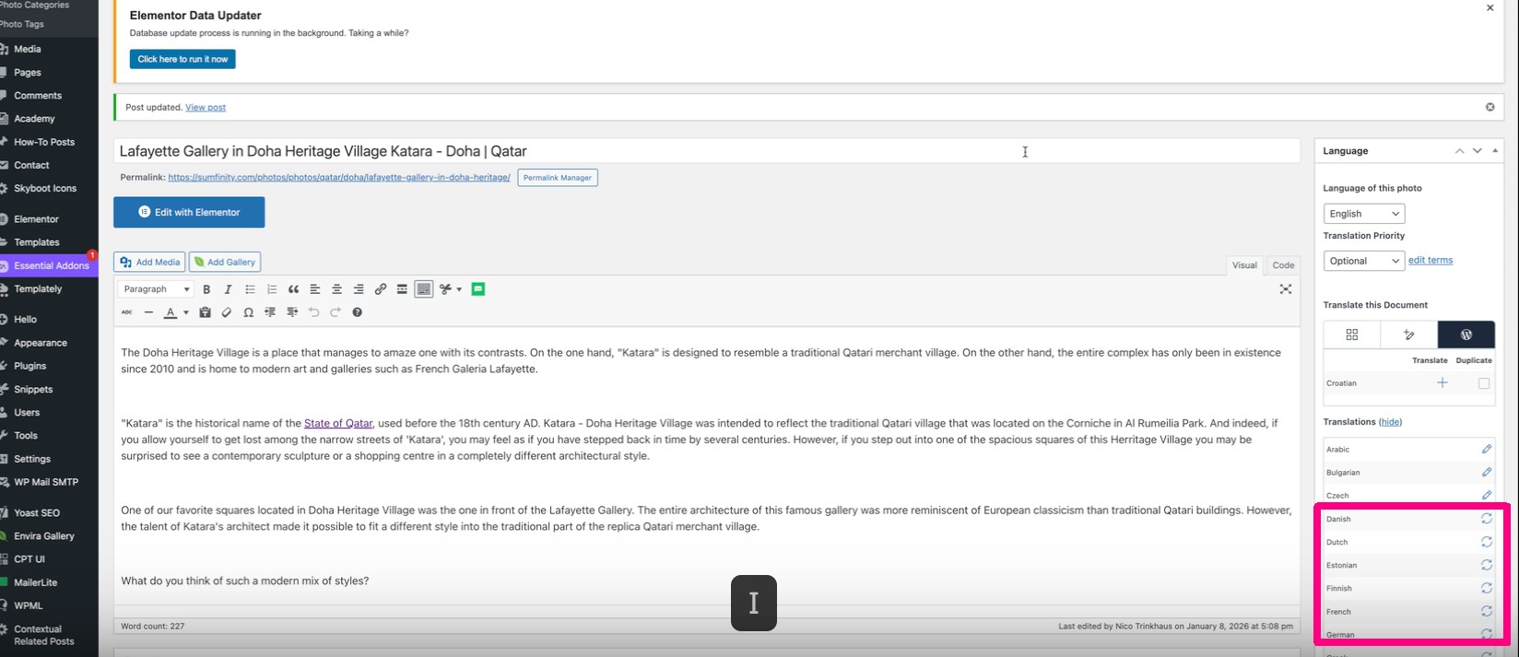Switch to the Code editor tab

click(x=1283, y=265)
